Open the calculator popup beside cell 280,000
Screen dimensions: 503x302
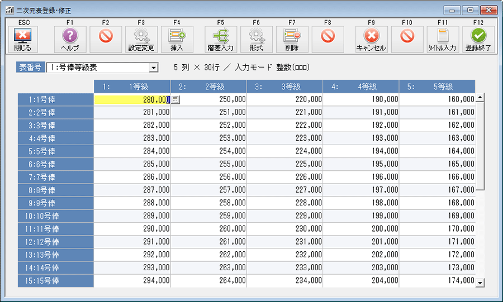click(x=175, y=99)
